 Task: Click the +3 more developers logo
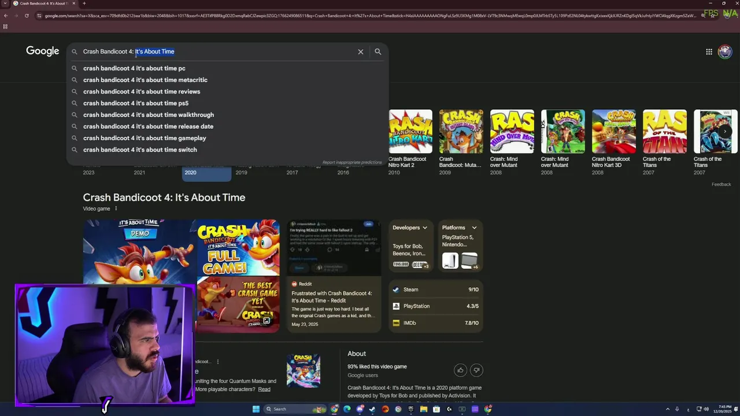point(420,265)
